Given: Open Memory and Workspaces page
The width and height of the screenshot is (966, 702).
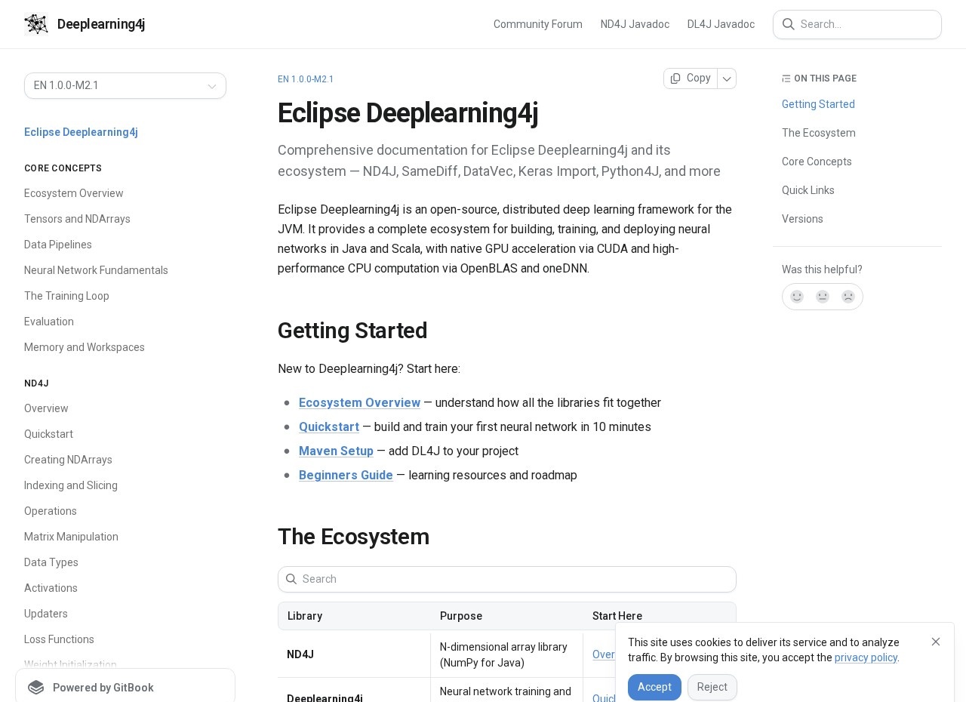Looking at the screenshot, I should (x=85, y=347).
